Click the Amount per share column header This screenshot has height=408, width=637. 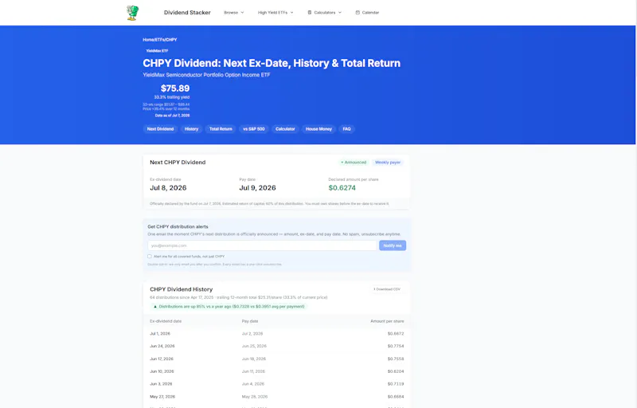pyautogui.click(x=387, y=321)
